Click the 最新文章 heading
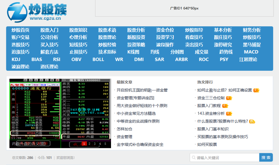The height and width of the screenshot is (165, 279). [x=124, y=82]
